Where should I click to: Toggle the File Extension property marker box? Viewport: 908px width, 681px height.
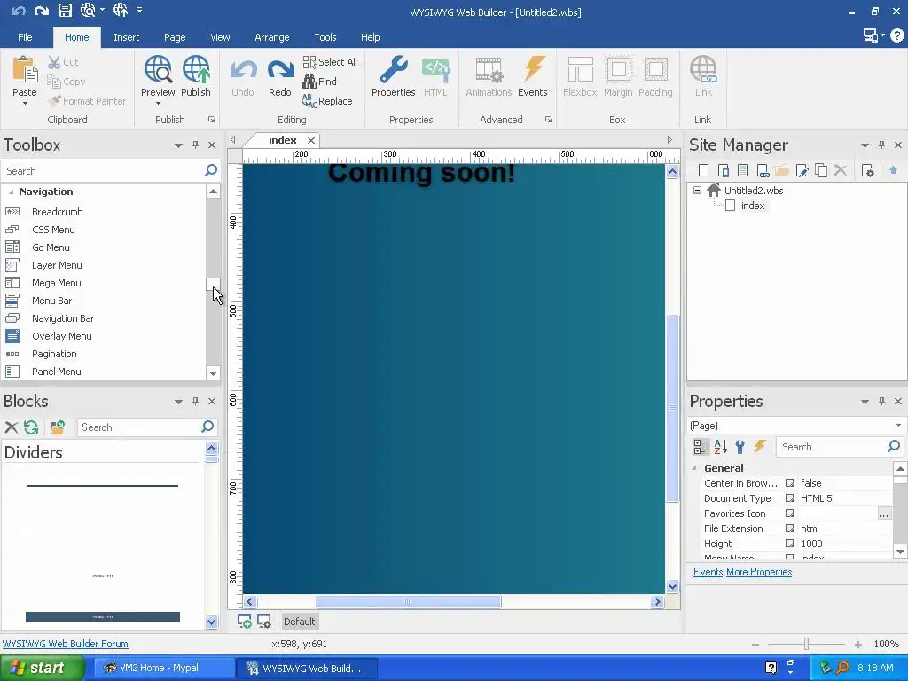pyautogui.click(x=789, y=528)
